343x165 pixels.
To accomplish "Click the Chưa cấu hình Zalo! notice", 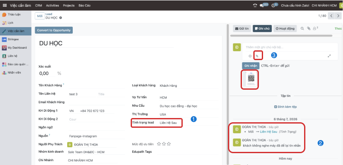I will point(295,5).
